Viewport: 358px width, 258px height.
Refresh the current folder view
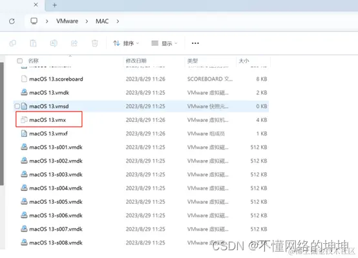(12, 21)
